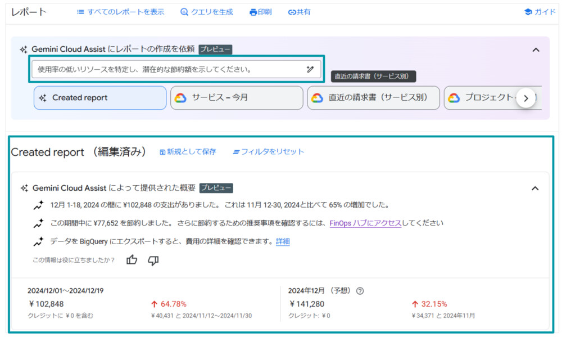The height and width of the screenshot is (337, 562).
Task: Click the Gemini prompt text input field
Action: [169, 70]
